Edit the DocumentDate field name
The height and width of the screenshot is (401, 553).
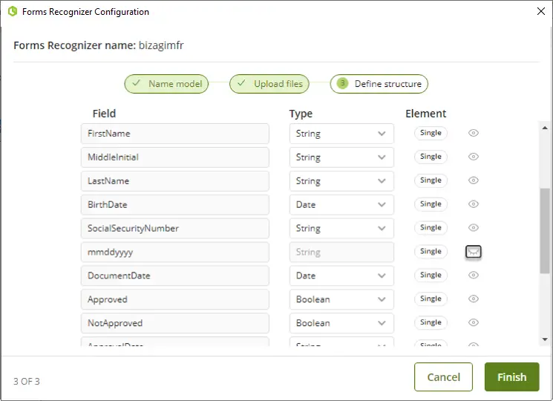(175, 276)
